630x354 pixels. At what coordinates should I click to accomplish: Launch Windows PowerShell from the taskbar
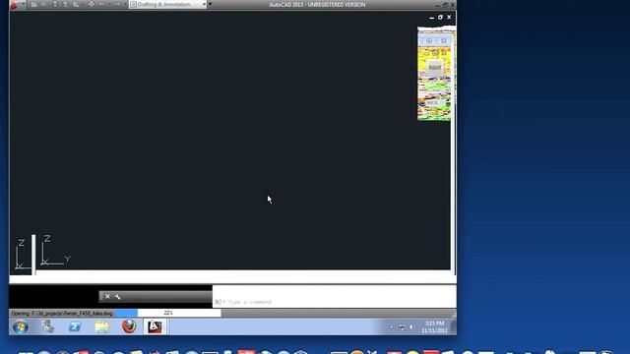coord(75,326)
